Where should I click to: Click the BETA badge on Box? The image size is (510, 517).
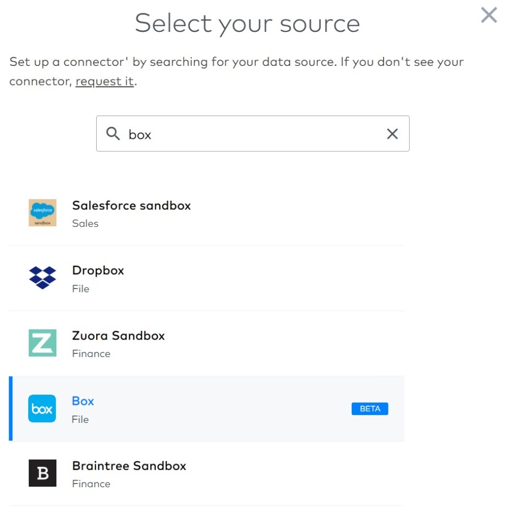point(370,409)
